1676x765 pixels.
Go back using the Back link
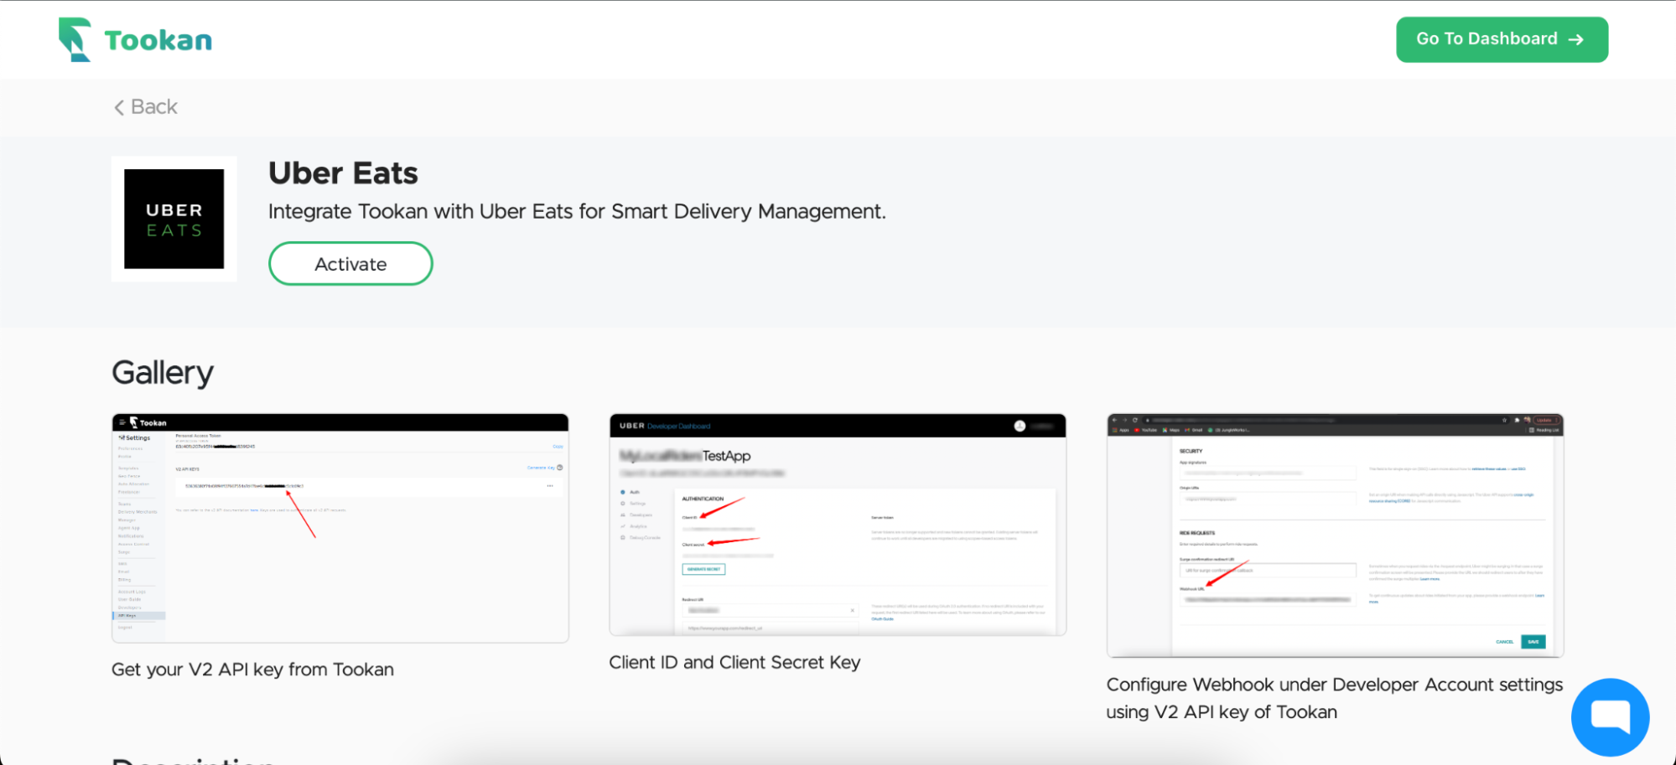146,107
